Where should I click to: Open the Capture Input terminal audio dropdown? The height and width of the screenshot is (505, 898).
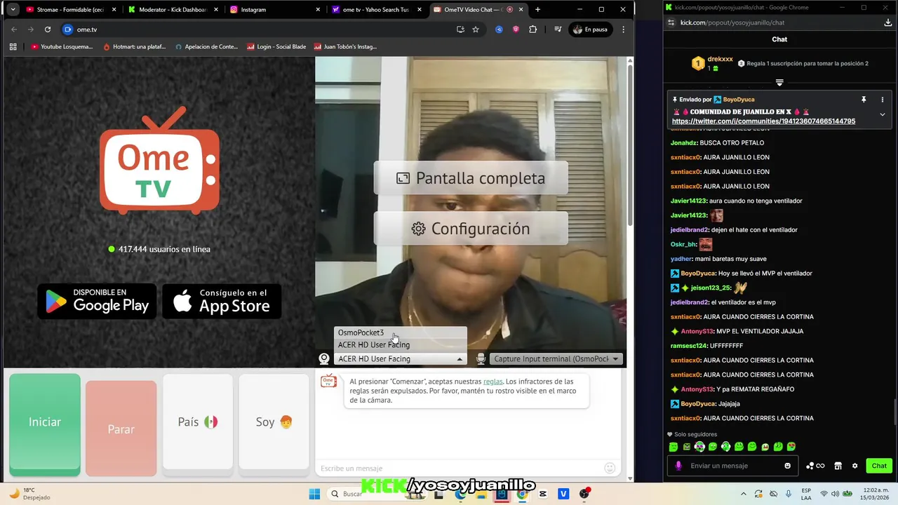click(556, 358)
